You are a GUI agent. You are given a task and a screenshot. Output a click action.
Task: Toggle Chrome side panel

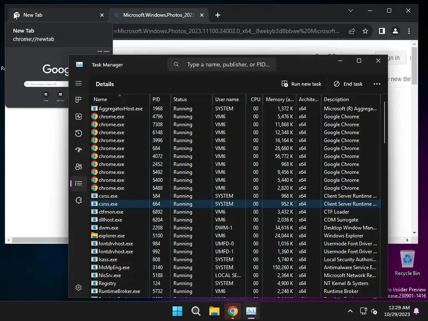[x=382, y=31]
